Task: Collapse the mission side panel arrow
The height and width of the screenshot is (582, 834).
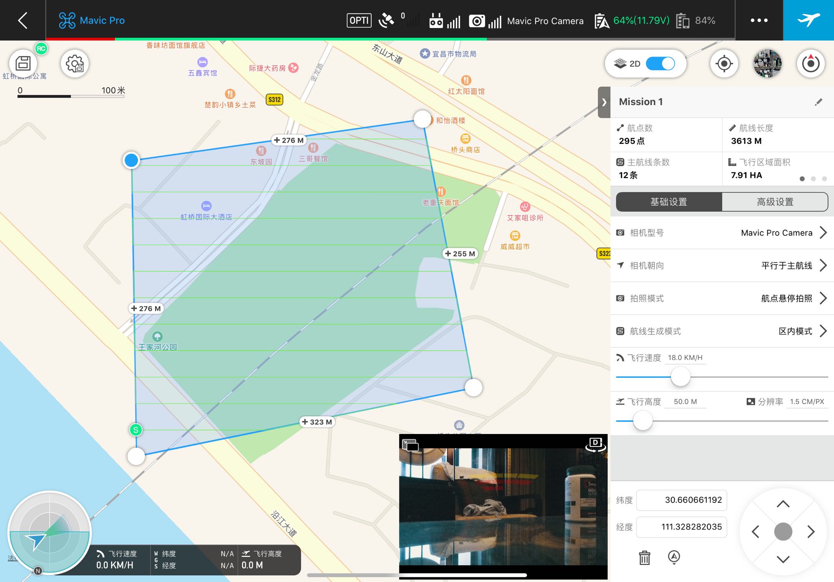Action: [604, 102]
